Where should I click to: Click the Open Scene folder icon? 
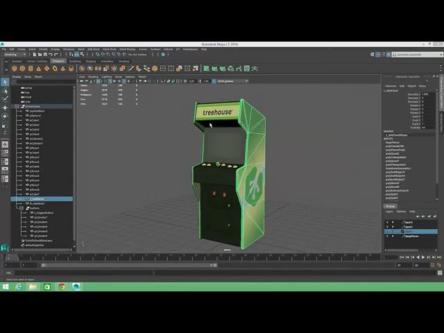40,54
